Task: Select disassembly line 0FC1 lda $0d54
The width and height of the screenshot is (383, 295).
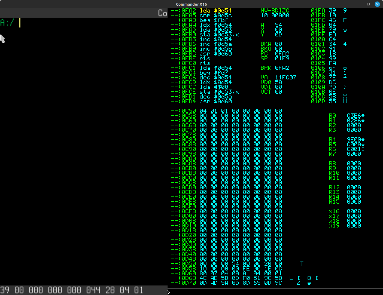Action: point(201,68)
